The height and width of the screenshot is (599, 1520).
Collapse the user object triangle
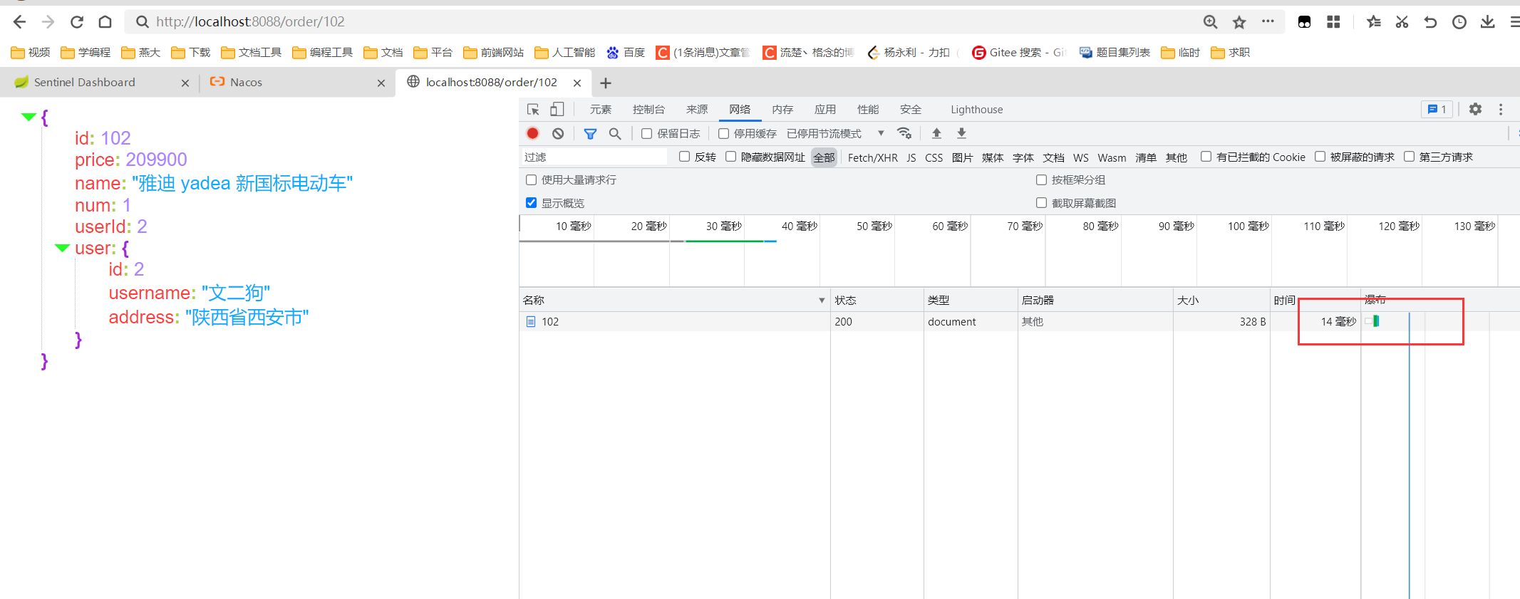tap(62, 248)
